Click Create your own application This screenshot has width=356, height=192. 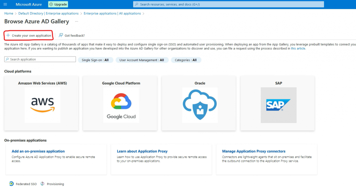point(29,35)
